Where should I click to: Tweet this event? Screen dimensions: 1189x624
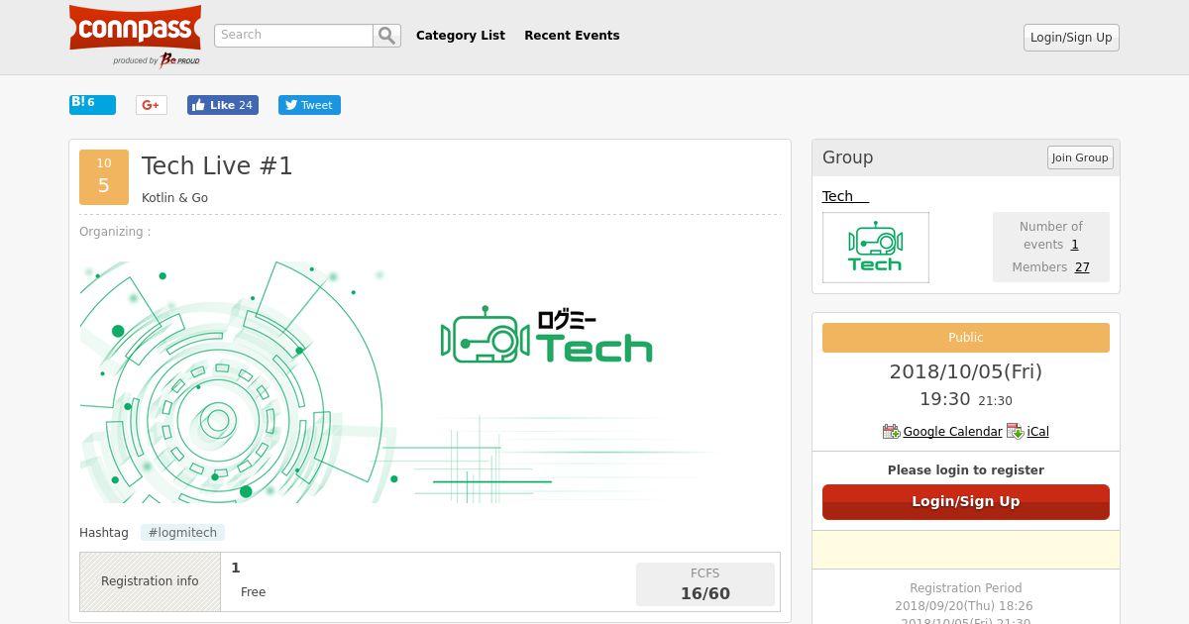click(309, 105)
